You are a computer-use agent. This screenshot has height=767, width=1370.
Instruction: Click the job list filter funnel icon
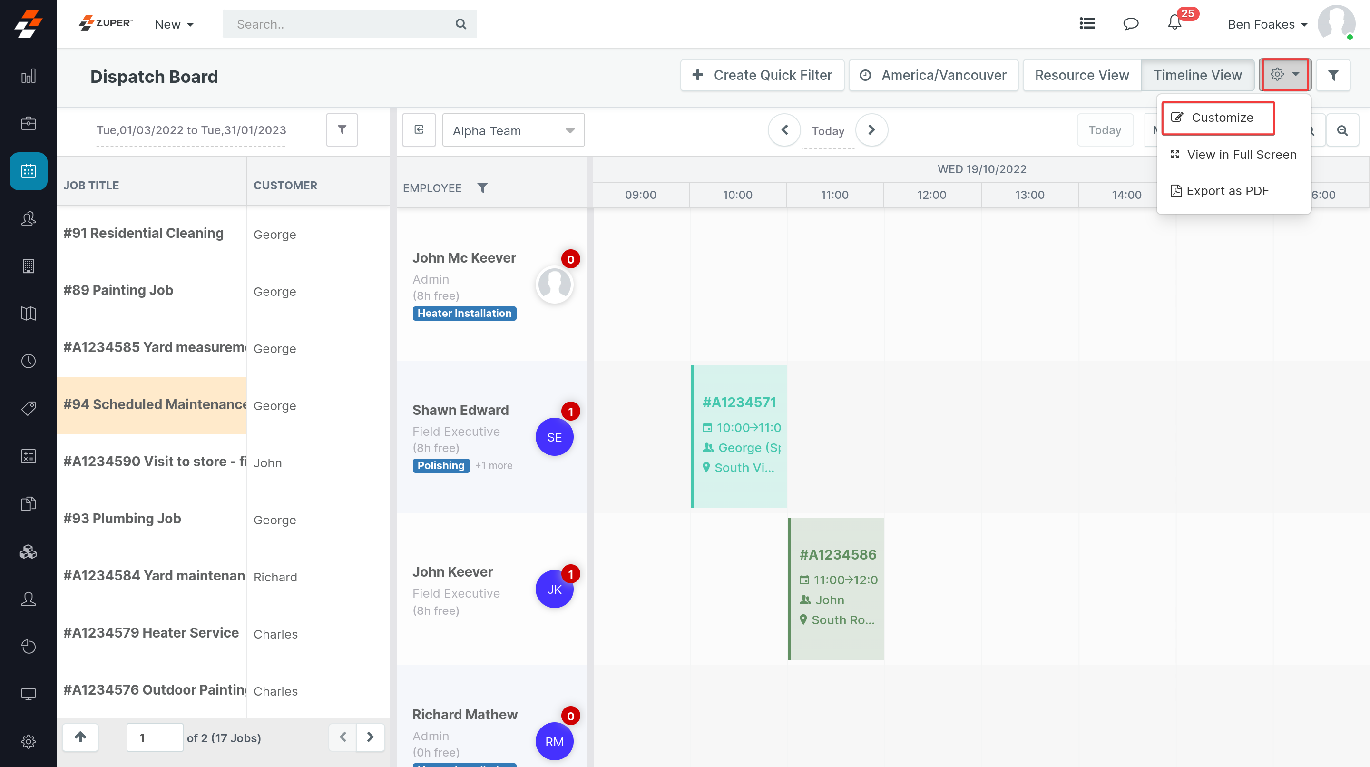[x=342, y=129]
